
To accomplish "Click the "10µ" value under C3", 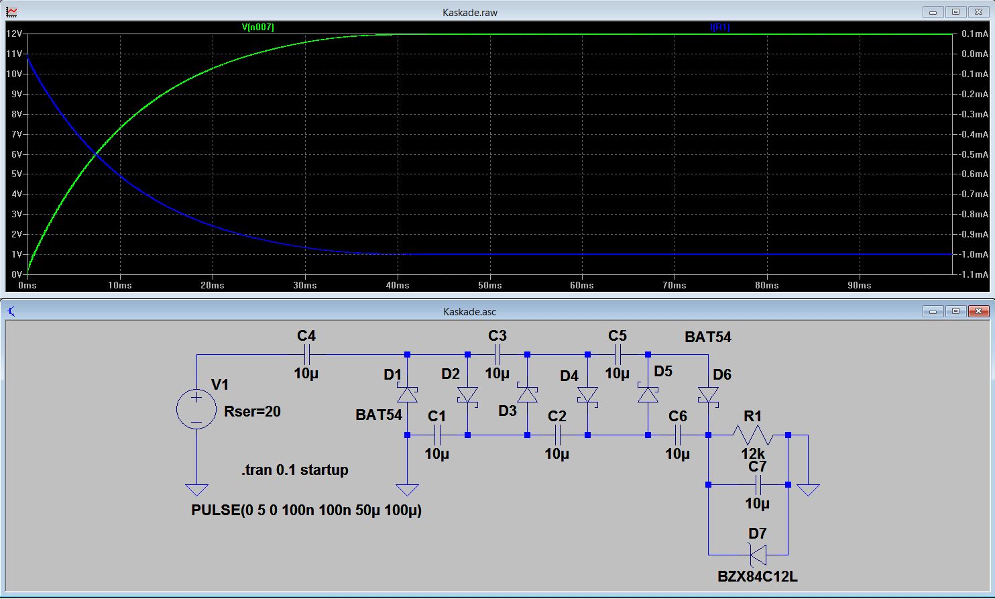I will (x=497, y=373).
